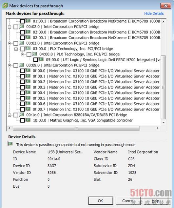The width and height of the screenshot is (174, 208).
Task: Mark 05:00.0 Dell PERC H700 for passthrough
Action: point(35,60)
